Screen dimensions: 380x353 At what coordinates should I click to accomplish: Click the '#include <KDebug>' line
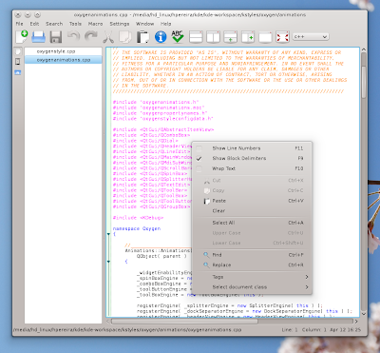tap(139, 218)
